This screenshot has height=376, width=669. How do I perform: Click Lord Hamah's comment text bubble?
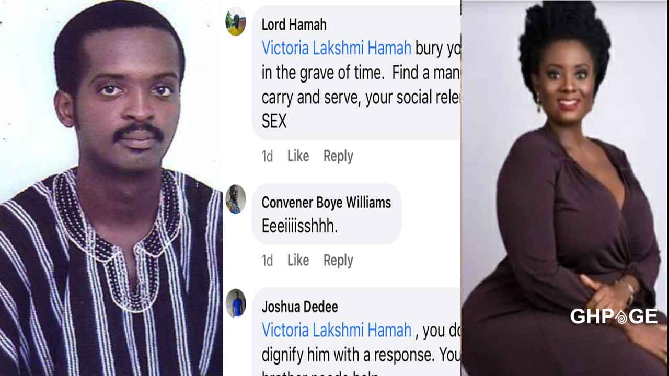tap(356, 73)
